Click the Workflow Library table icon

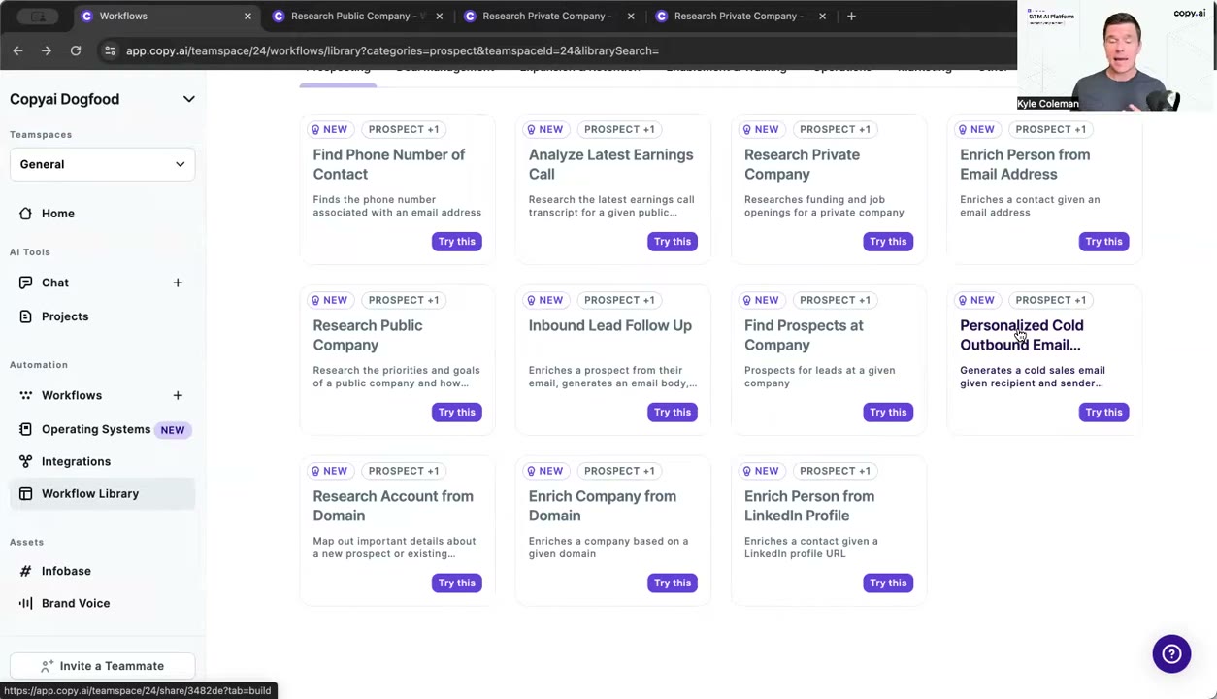coord(25,493)
